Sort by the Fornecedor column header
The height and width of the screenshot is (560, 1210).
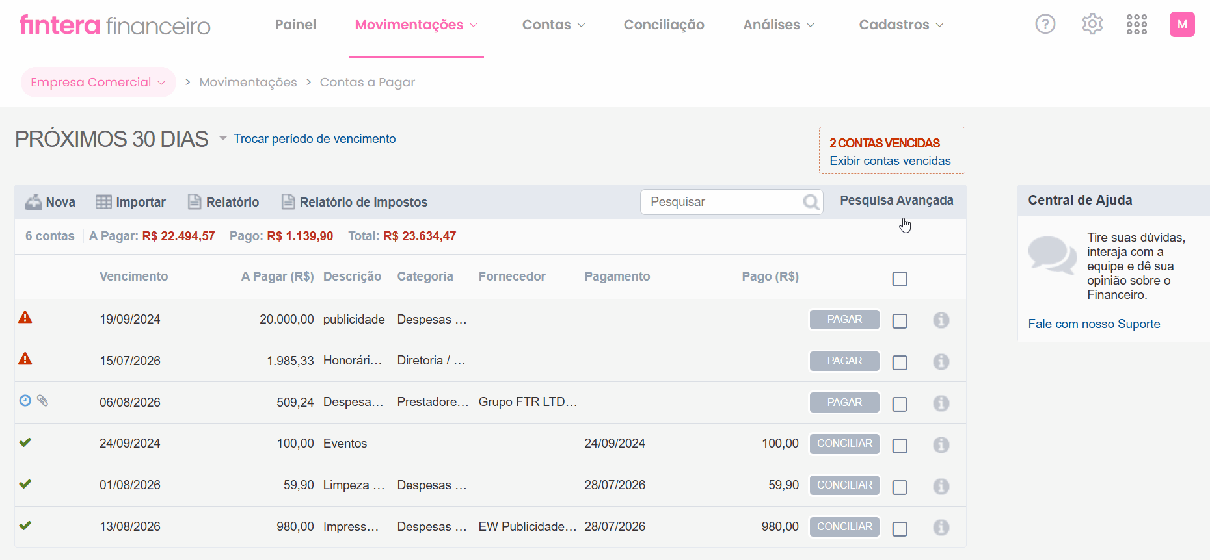click(x=512, y=276)
